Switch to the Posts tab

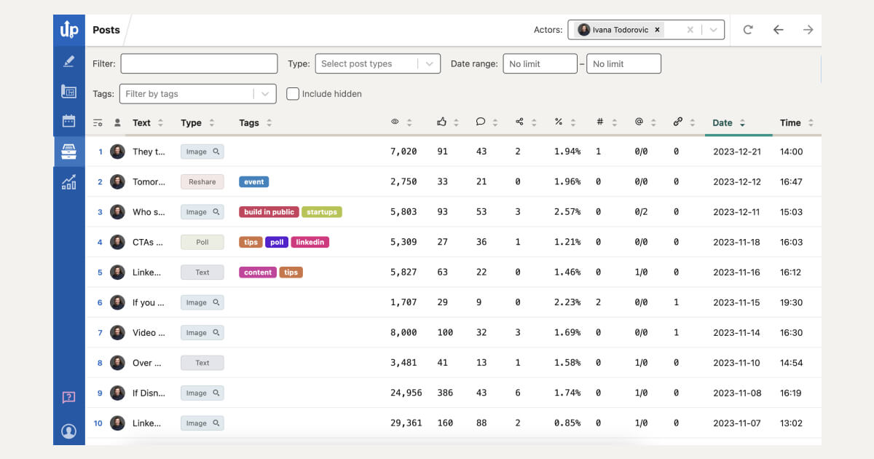(x=106, y=29)
